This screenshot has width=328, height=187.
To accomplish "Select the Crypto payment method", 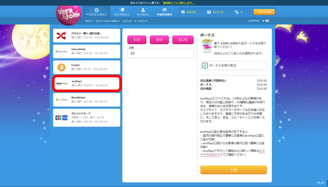I will click(87, 67).
